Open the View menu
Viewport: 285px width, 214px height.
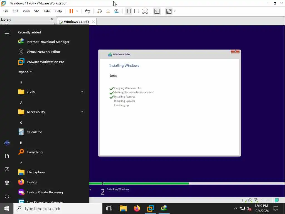click(26, 11)
